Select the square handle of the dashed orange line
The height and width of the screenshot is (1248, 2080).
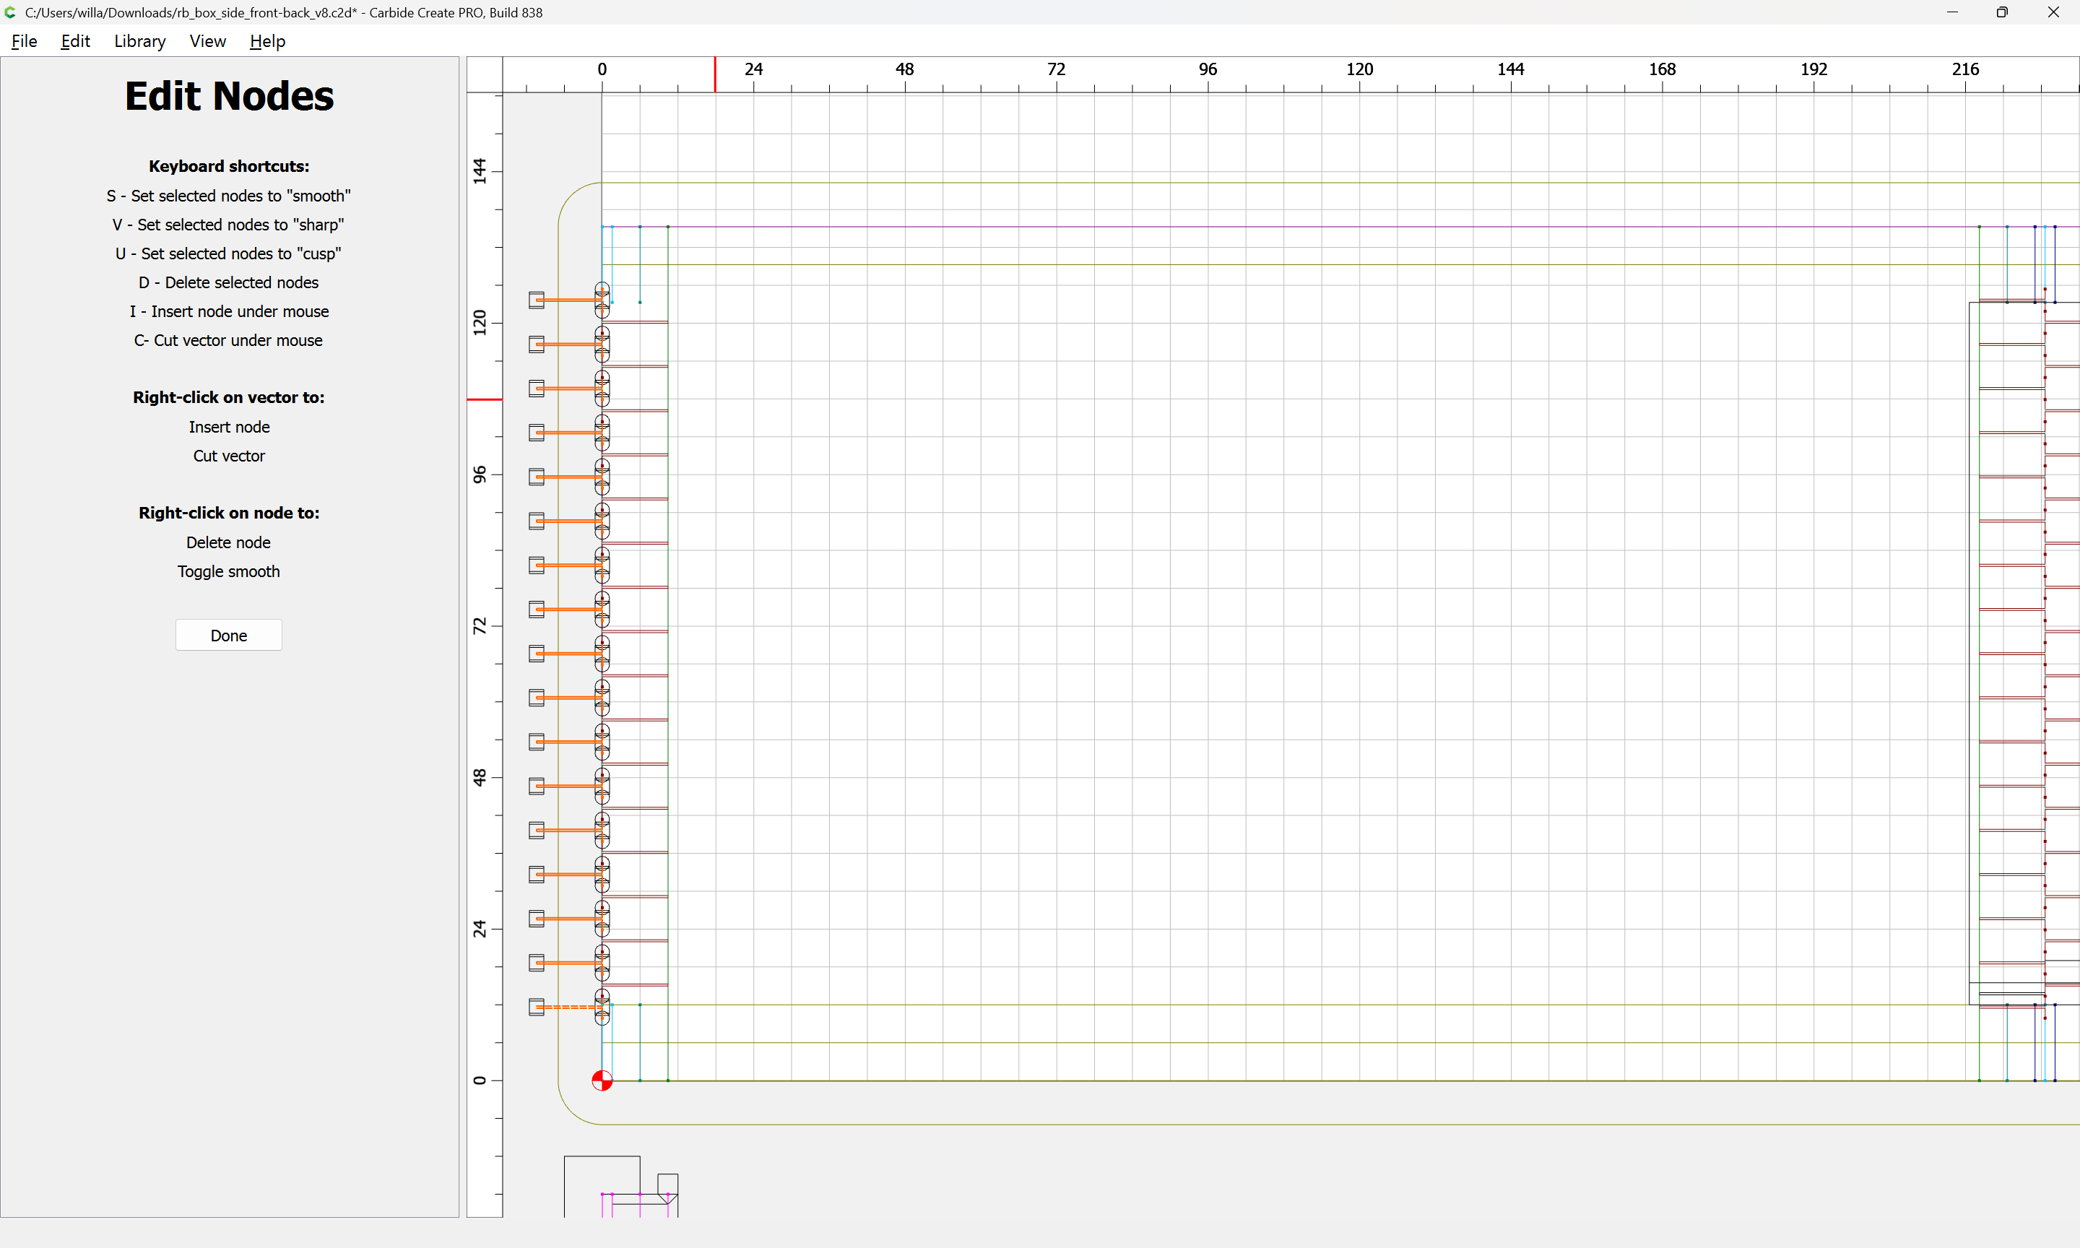click(x=537, y=1007)
